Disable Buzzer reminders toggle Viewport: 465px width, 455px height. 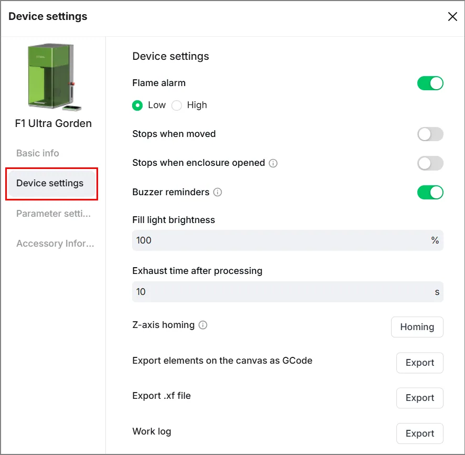pos(430,192)
